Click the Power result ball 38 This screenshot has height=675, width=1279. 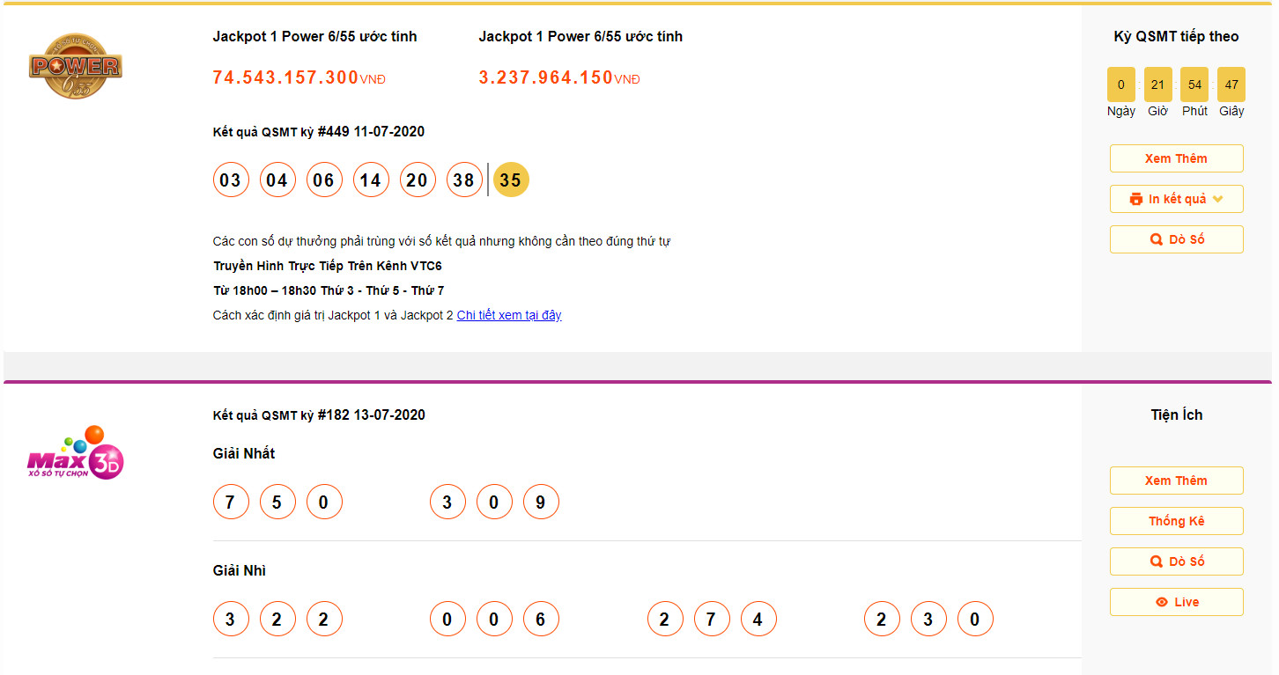click(464, 180)
